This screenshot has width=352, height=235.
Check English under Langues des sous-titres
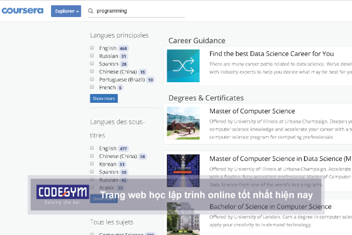pos(92,148)
